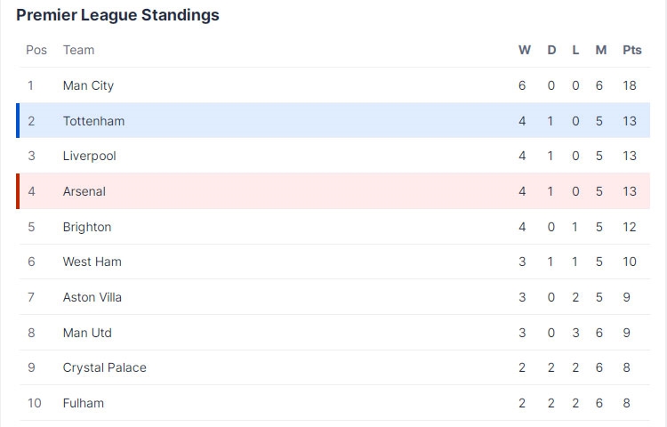Click the M column header
The width and height of the screenshot is (667, 427).
pyautogui.click(x=600, y=50)
